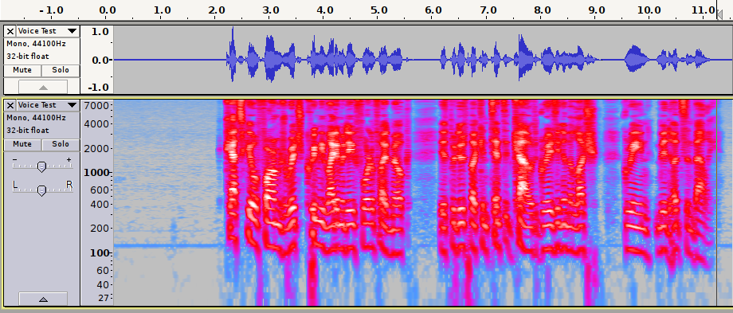The width and height of the screenshot is (733, 313).
Task: Solo the waveform track
Action: [61, 71]
